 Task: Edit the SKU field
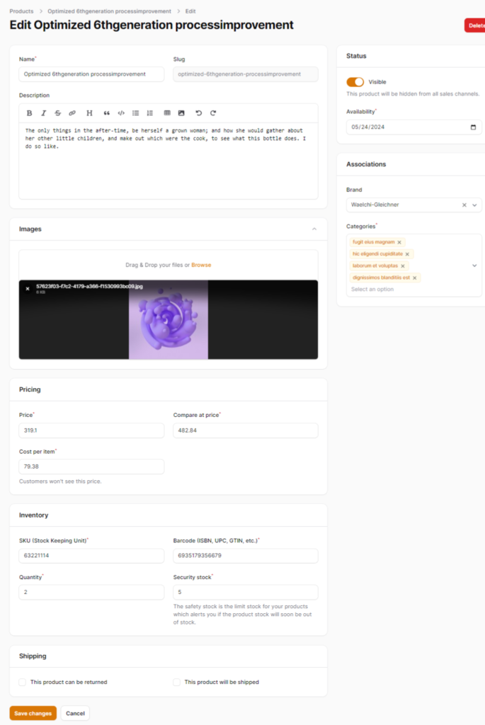(x=91, y=555)
